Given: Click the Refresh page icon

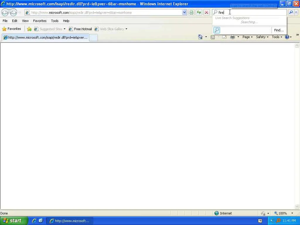Looking at the screenshot, I should [199, 13].
